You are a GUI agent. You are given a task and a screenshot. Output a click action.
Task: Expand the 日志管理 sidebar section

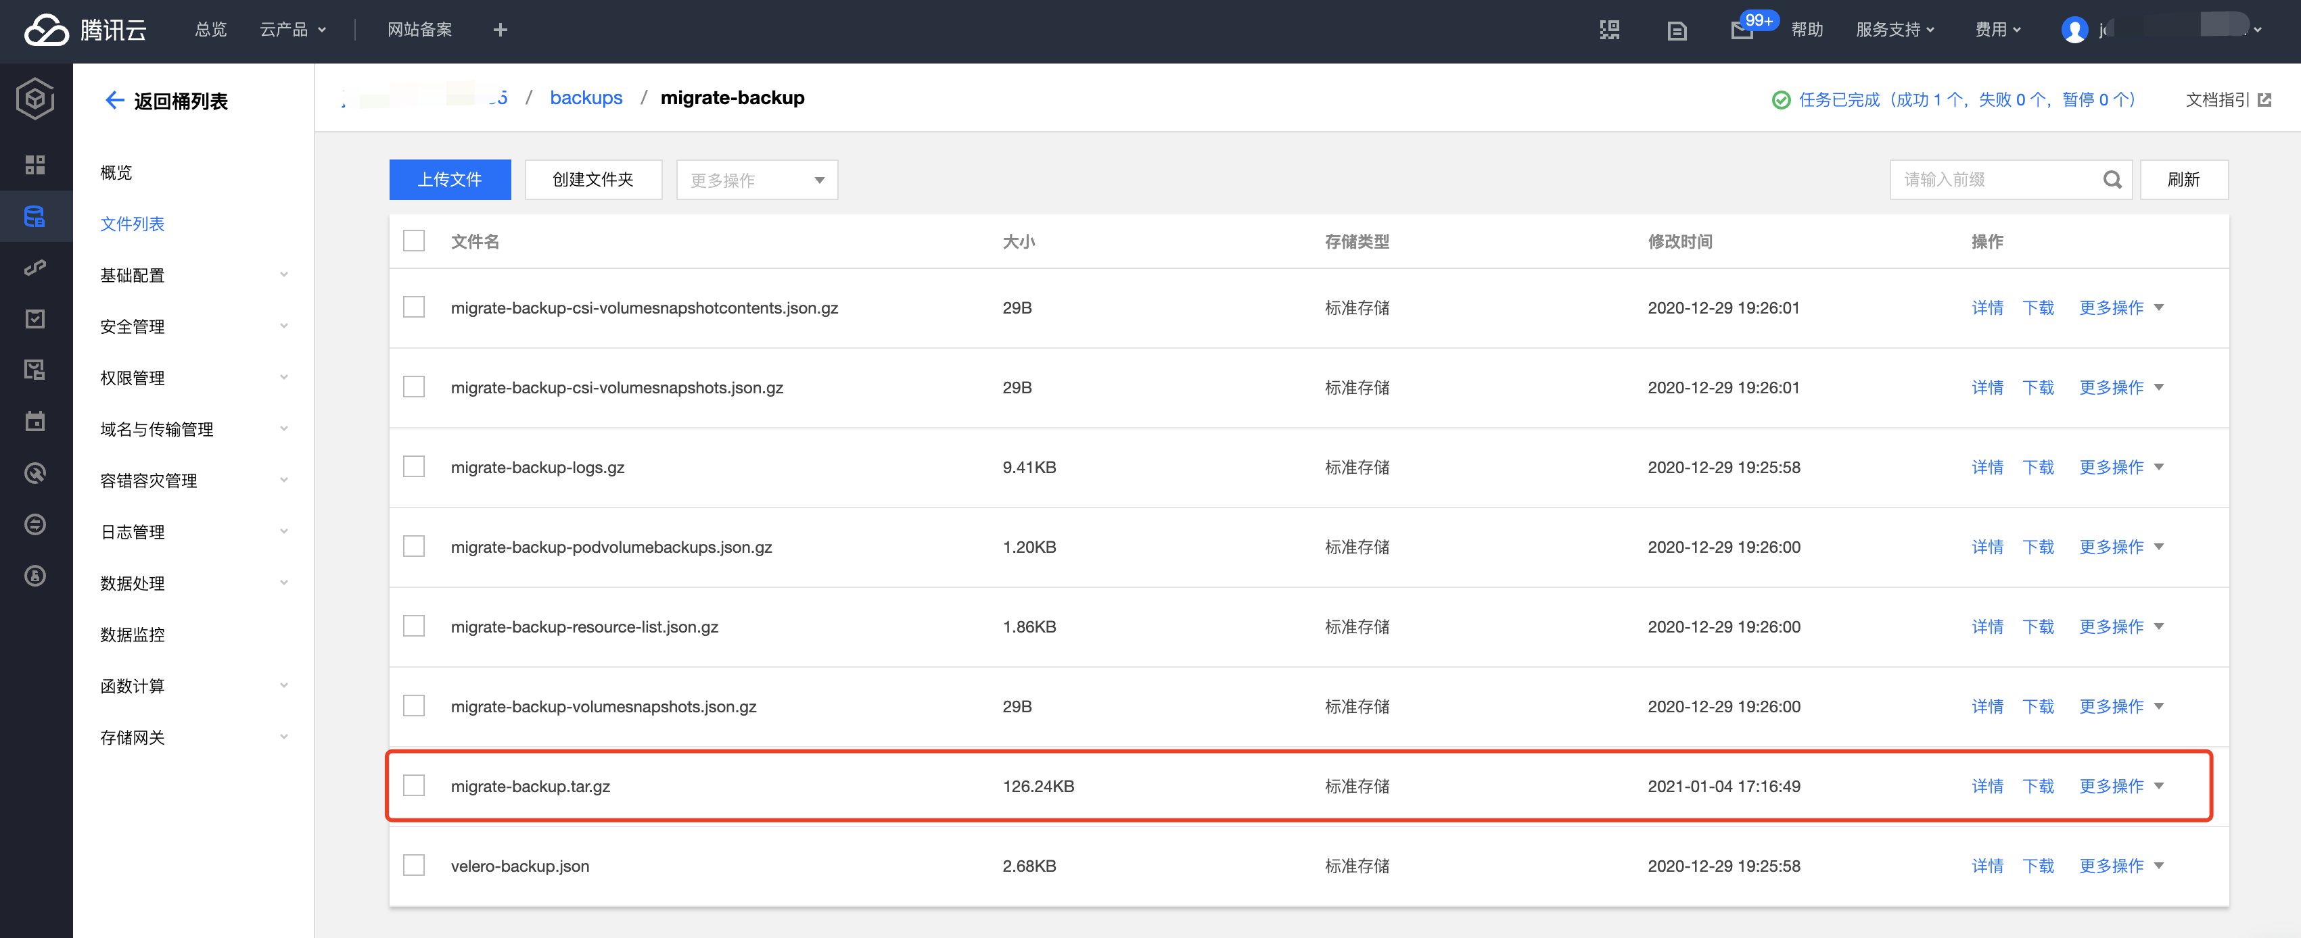(194, 533)
